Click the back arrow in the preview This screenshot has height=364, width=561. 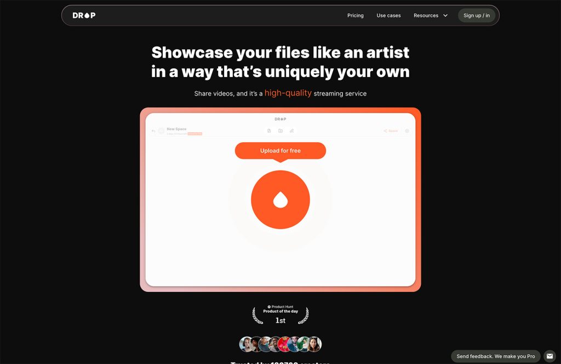(153, 131)
